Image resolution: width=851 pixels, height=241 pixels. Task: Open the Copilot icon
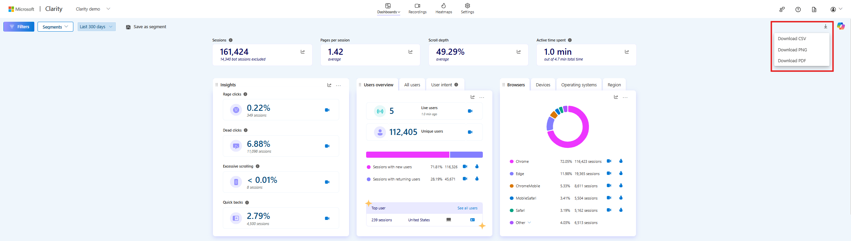841,26
